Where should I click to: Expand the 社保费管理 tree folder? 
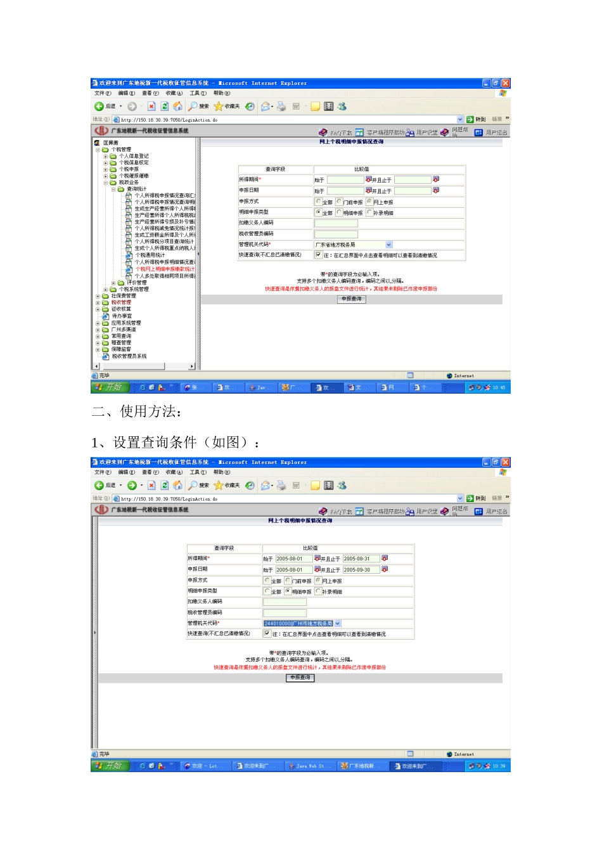click(x=98, y=296)
